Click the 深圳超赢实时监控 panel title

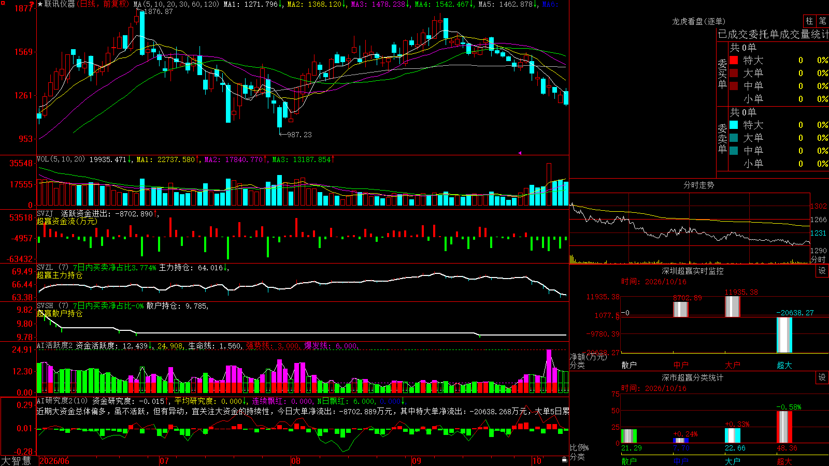(693, 271)
